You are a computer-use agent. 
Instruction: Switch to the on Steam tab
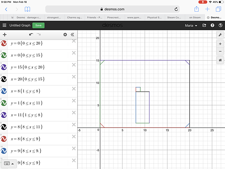click(x=195, y=17)
